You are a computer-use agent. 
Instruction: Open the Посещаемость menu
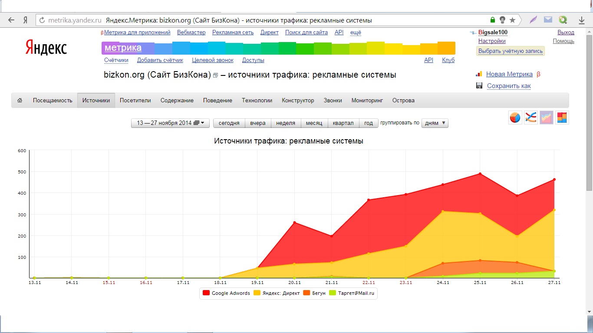[53, 100]
